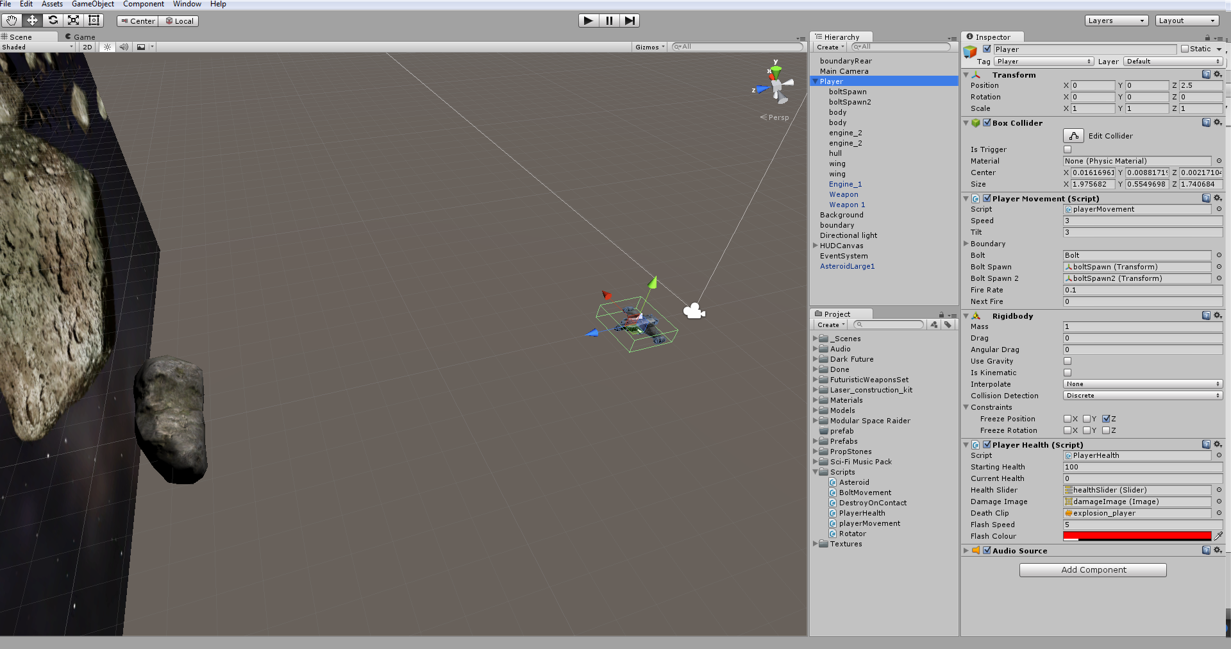Viewport: 1231px width, 649px height.
Task: Open the Tag dropdown
Action: coord(1044,62)
